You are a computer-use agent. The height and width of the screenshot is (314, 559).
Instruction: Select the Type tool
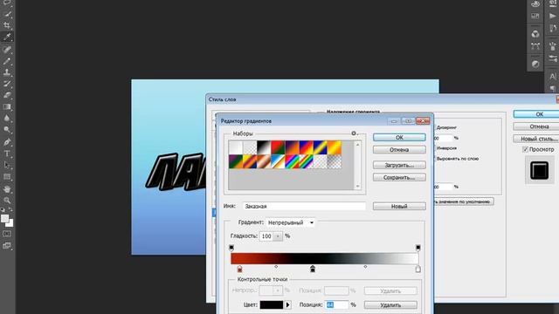point(7,154)
